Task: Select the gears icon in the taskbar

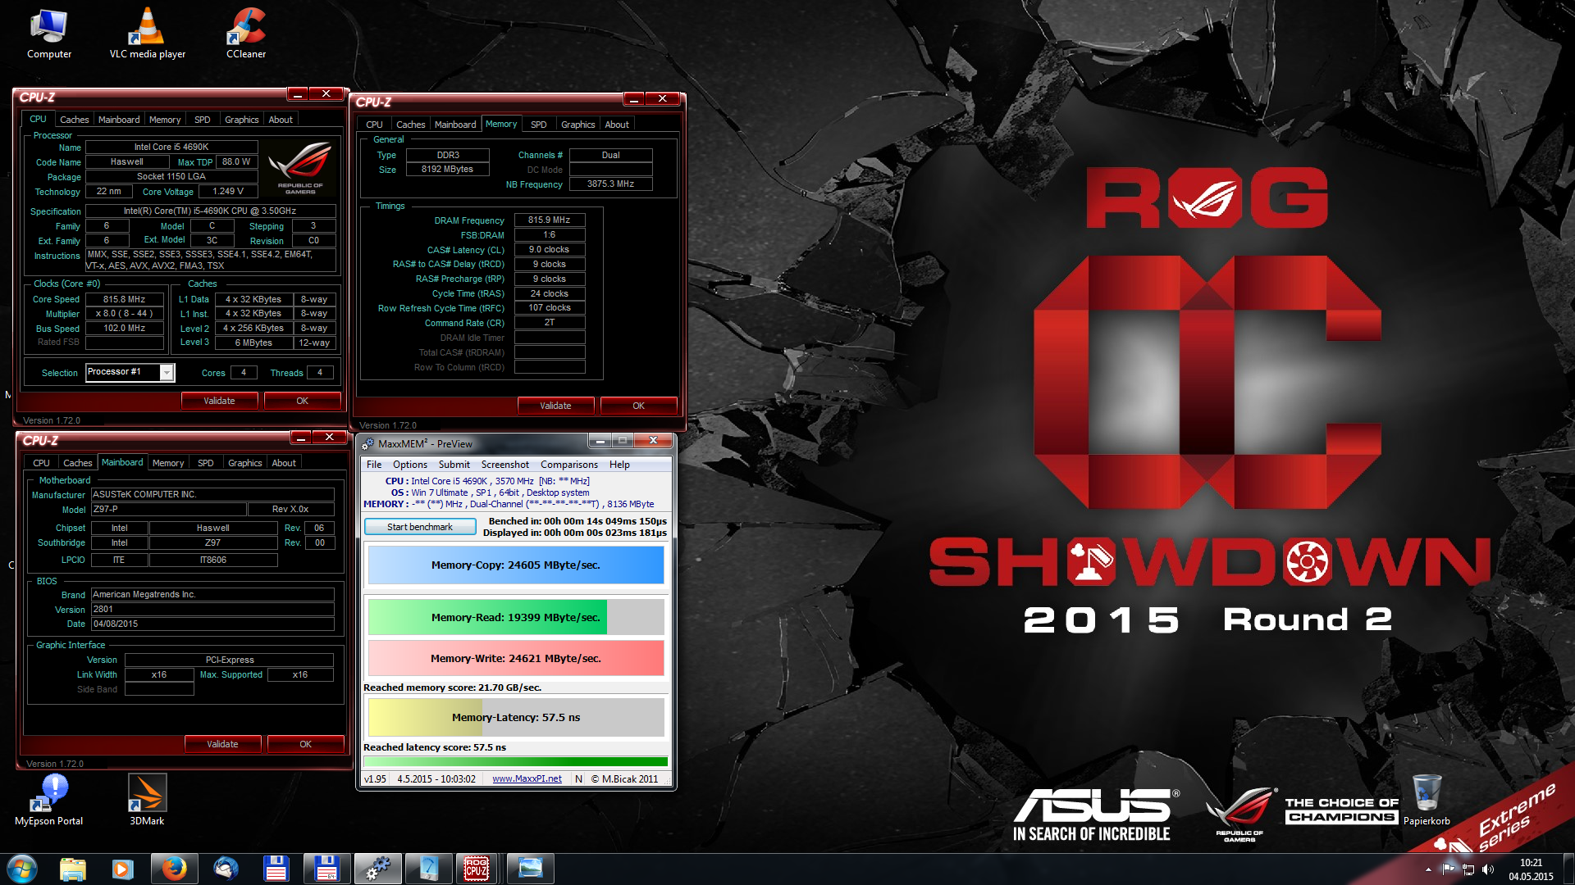Action: point(377,869)
